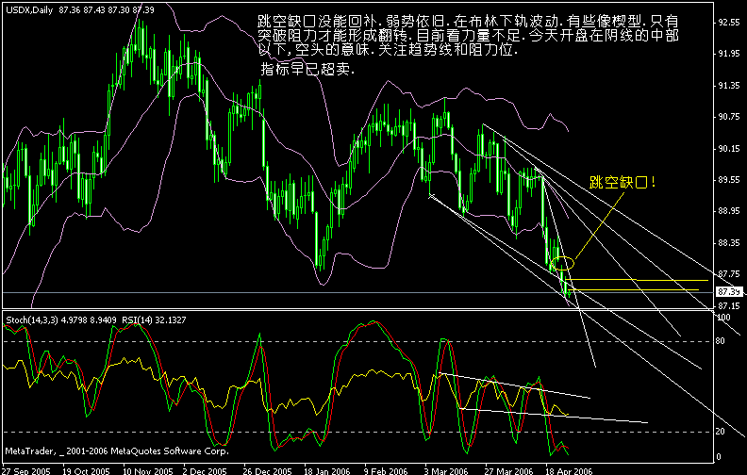Screen dimensions: 747x475
Task: Click the 91.35 price axis label
Action: pyautogui.click(x=729, y=86)
